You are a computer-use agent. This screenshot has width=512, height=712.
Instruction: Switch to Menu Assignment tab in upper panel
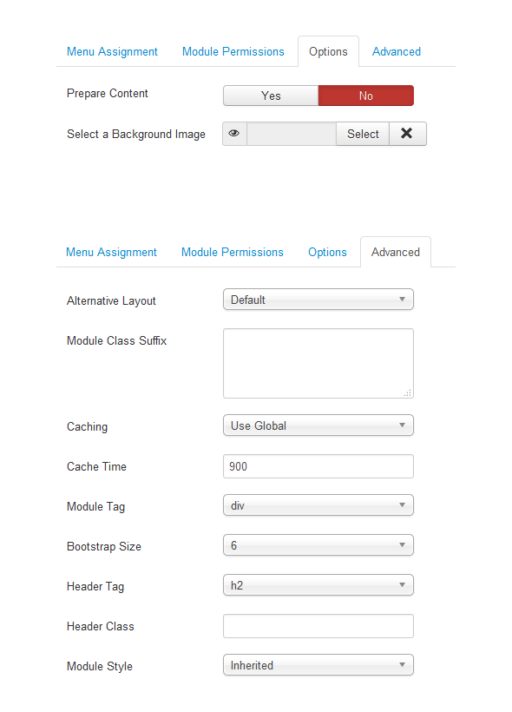[112, 52]
